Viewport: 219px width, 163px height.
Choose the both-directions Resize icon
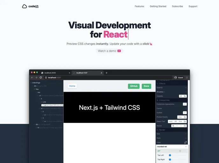[173, 126]
